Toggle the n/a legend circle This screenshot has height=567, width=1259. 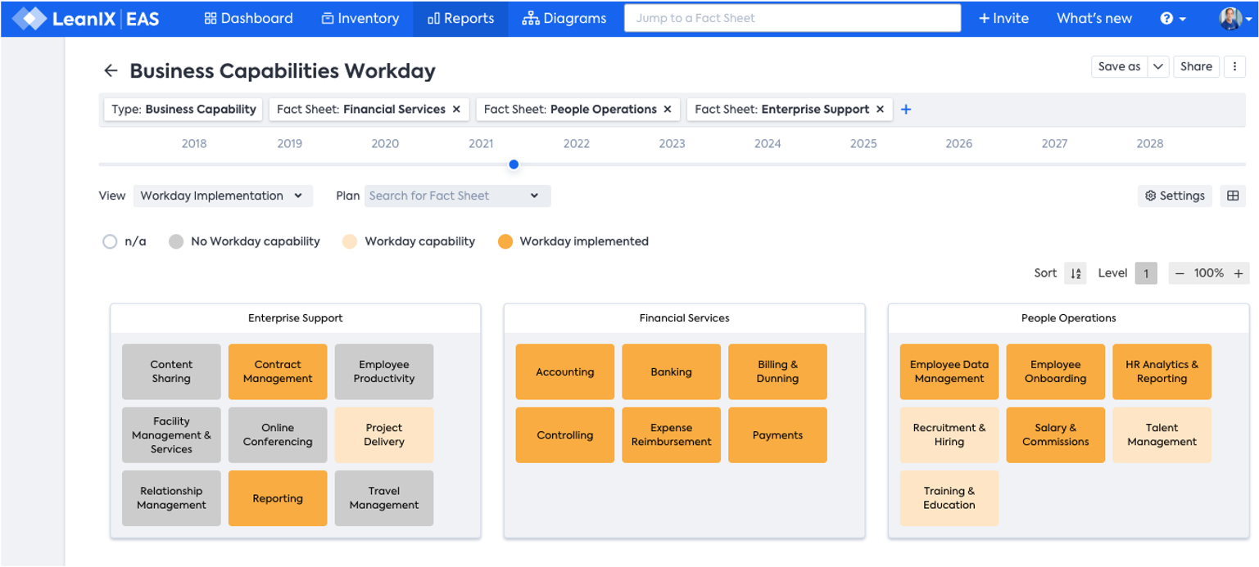(110, 241)
